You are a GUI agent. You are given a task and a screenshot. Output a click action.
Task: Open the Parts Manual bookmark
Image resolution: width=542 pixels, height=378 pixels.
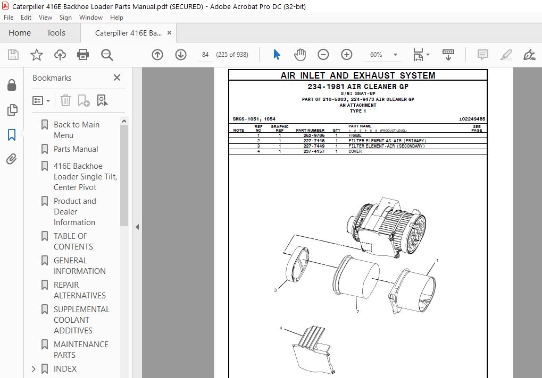[76, 149]
